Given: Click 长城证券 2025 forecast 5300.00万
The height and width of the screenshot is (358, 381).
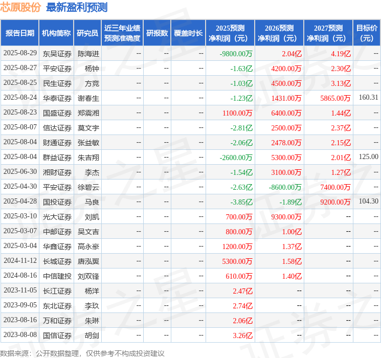Looking at the screenshot, I should 237,261.
